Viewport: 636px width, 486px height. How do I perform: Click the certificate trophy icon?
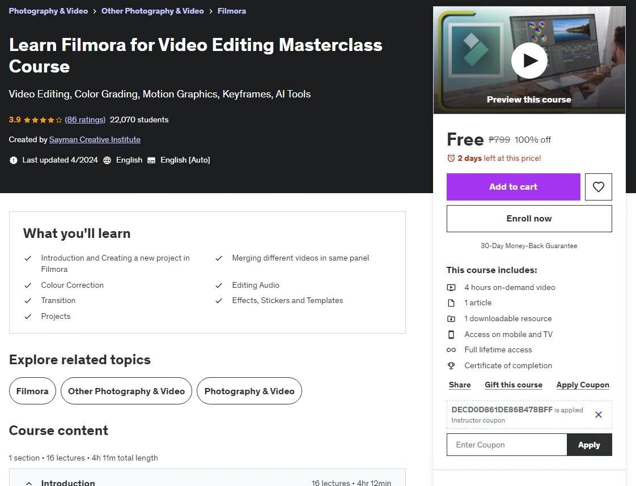[451, 365]
